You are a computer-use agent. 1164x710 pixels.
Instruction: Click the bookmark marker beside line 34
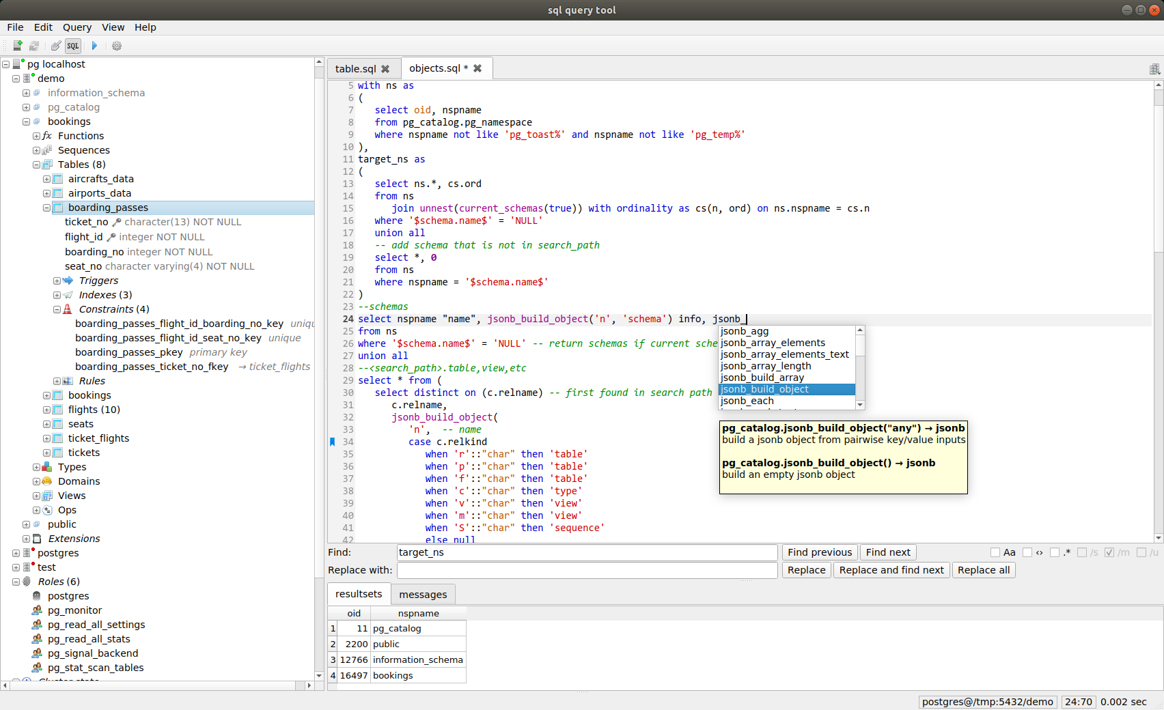pos(333,442)
